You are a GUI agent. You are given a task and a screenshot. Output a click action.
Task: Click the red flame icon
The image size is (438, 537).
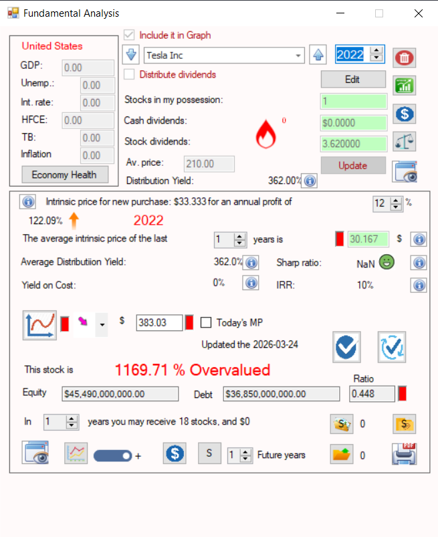click(265, 134)
